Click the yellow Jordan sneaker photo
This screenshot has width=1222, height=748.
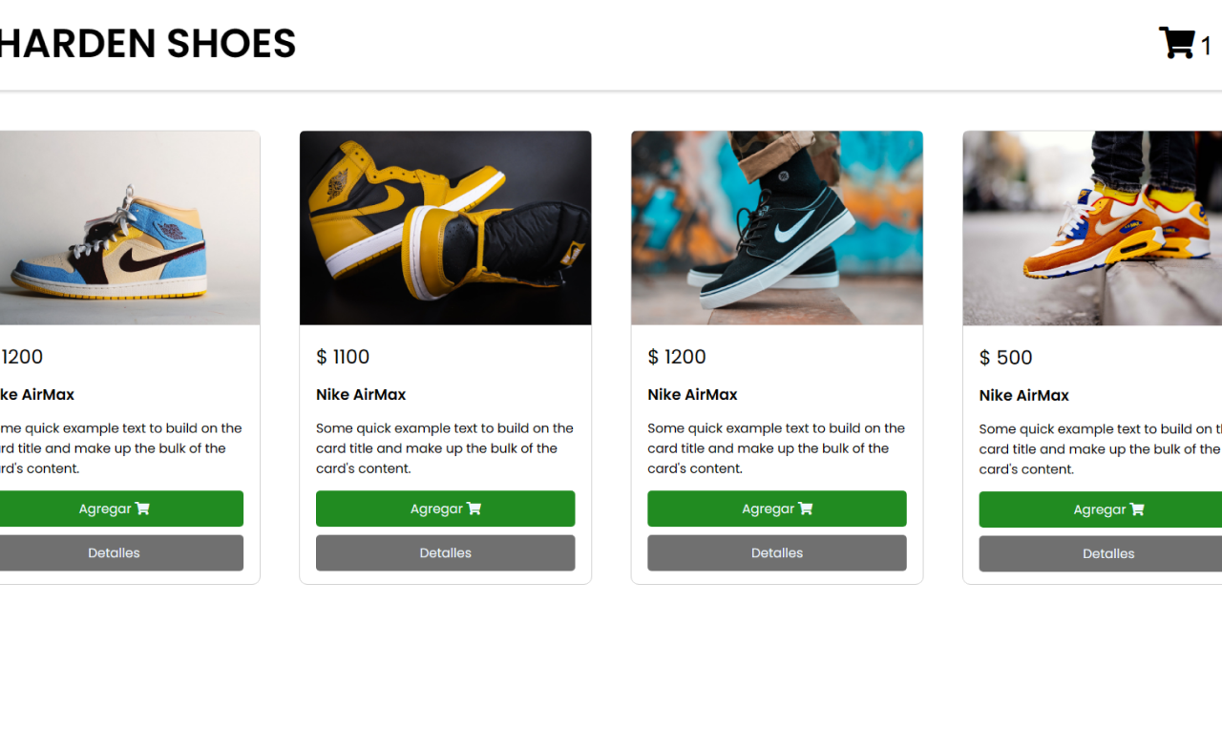(445, 228)
